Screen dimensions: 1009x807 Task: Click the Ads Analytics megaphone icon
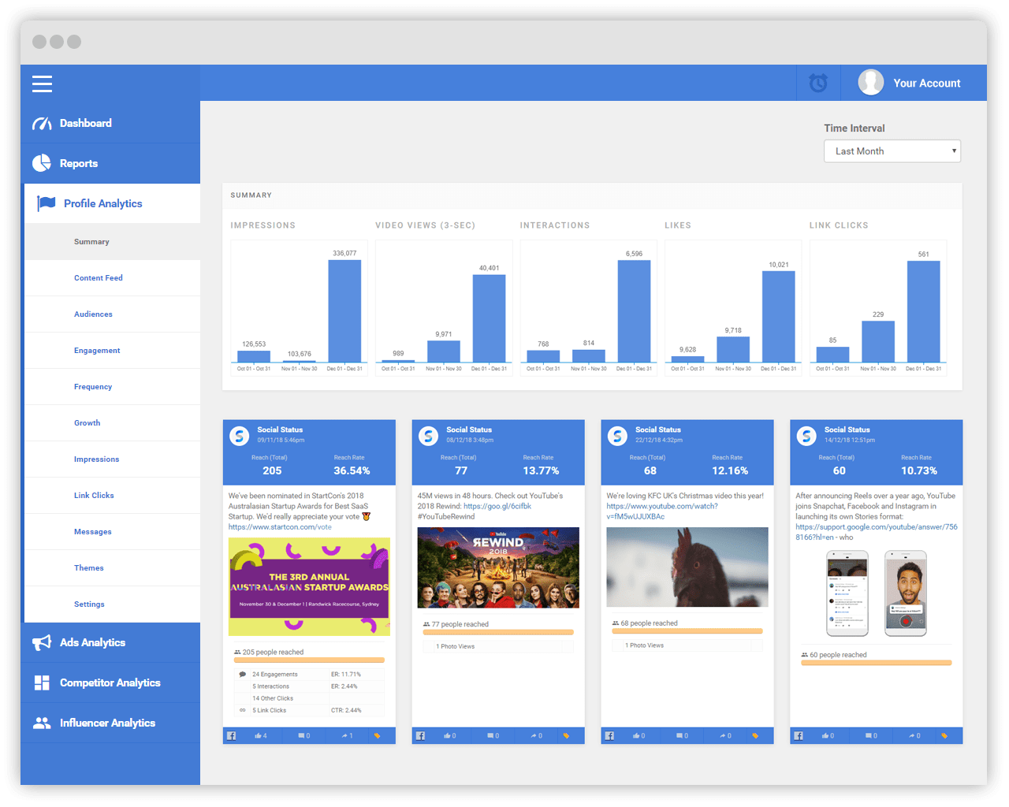pos(42,642)
